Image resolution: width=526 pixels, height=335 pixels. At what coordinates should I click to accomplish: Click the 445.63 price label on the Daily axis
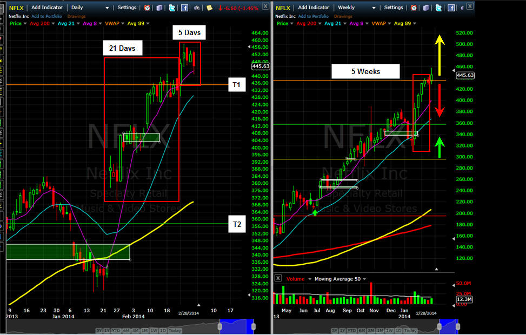[261, 66]
